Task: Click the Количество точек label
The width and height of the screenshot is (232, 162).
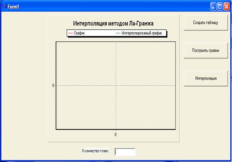Action: (x=96, y=151)
